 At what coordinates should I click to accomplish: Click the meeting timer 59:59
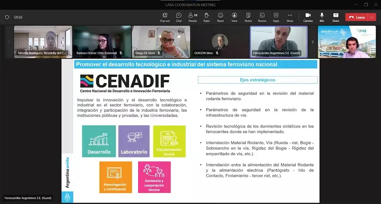pyautogui.click(x=18, y=17)
